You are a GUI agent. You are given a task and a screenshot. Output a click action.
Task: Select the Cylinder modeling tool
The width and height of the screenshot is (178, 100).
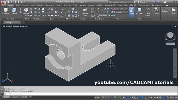point(6,11)
